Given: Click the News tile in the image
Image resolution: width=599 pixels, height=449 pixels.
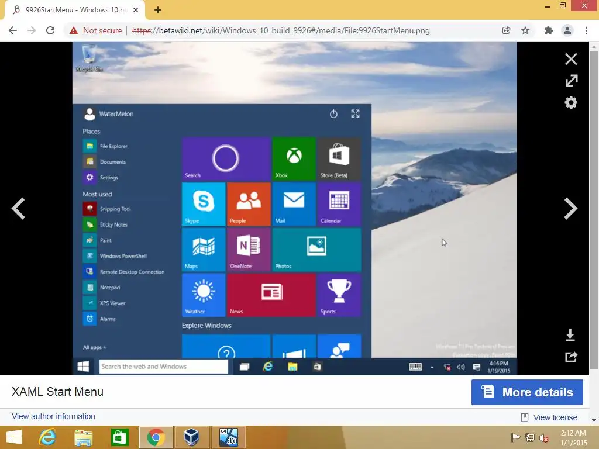Looking at the screenshot, I should point(271,295).
